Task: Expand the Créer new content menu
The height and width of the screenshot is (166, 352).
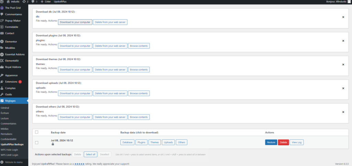Action: pyautogui.click(x=45, y=2)
